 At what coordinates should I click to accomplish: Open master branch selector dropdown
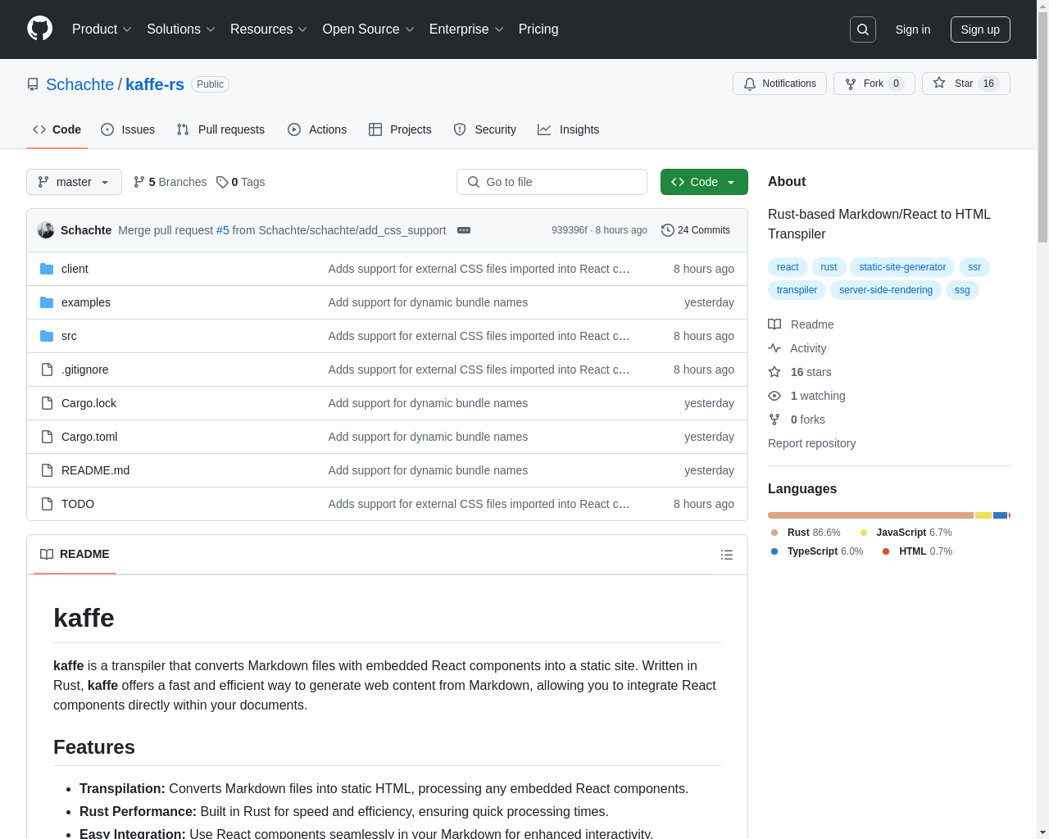pyautogui.click(x=74, y=182)
